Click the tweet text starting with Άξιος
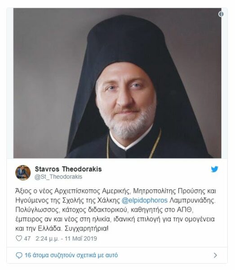The width and height of the screenshot is (235, 270). (x=115, y=210)
